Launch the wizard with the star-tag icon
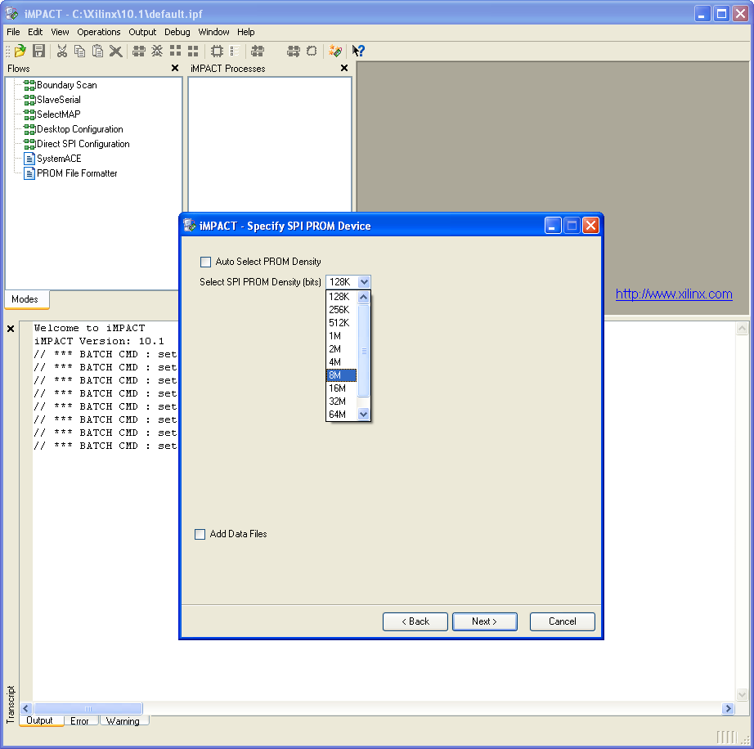The image size is (754, 749). point(335,51)
